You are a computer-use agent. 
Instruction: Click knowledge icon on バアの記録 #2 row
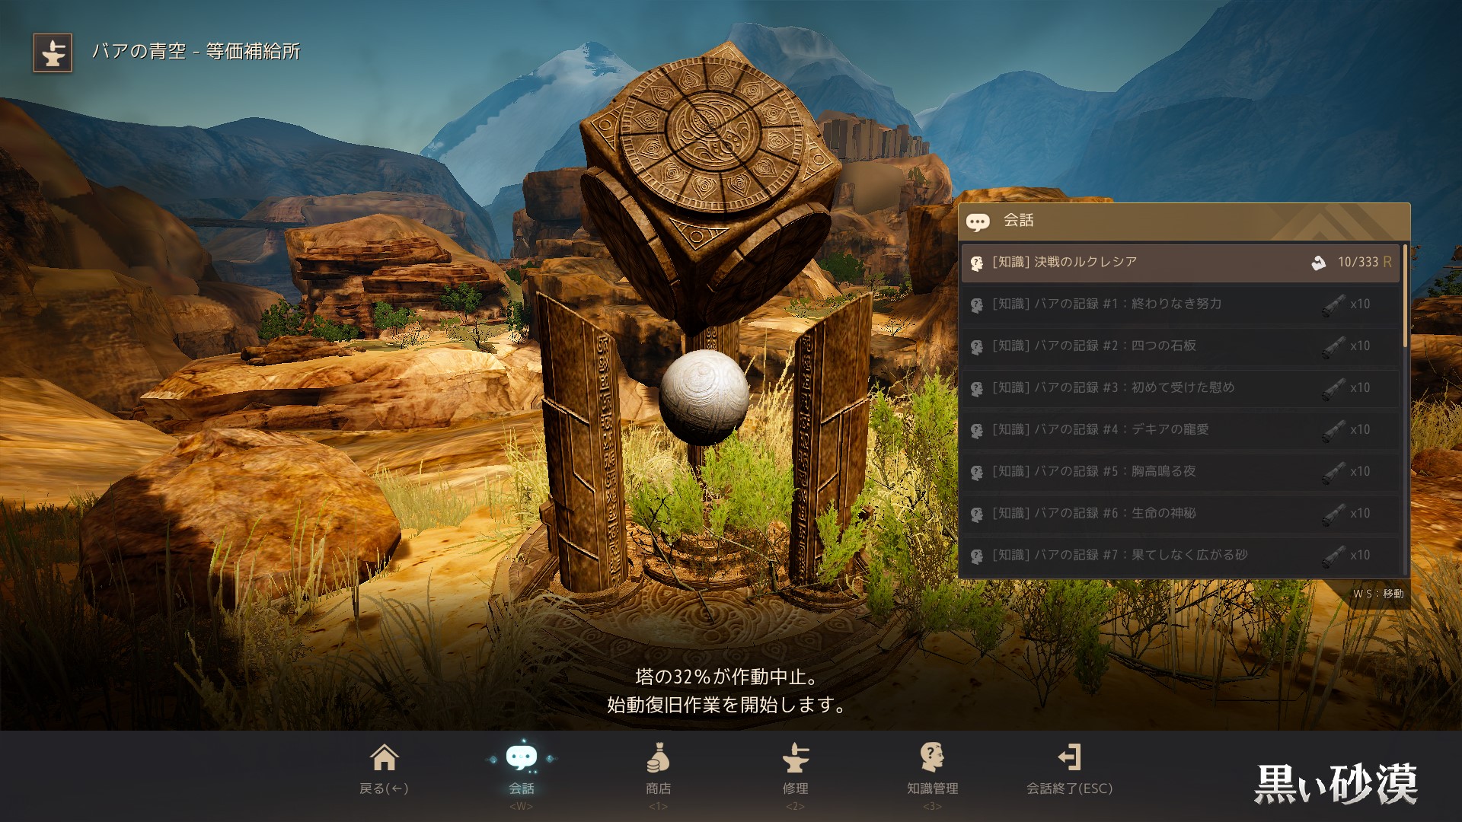[976, 346]
